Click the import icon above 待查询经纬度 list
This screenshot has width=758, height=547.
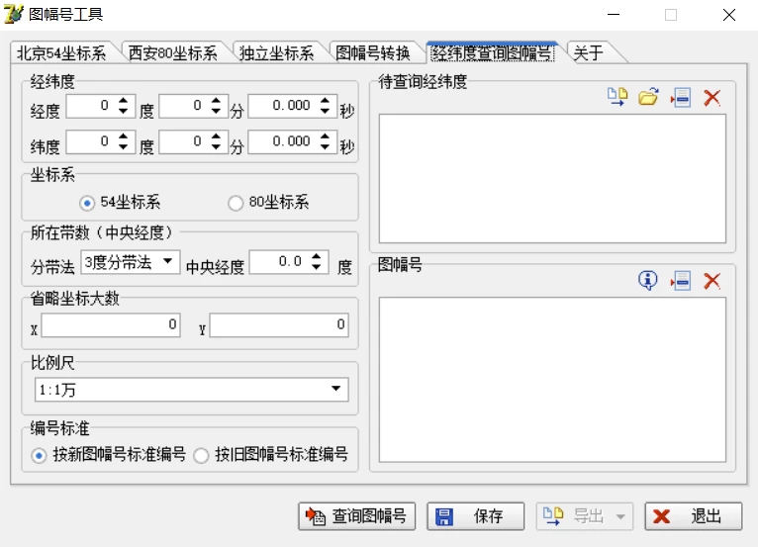617,97
